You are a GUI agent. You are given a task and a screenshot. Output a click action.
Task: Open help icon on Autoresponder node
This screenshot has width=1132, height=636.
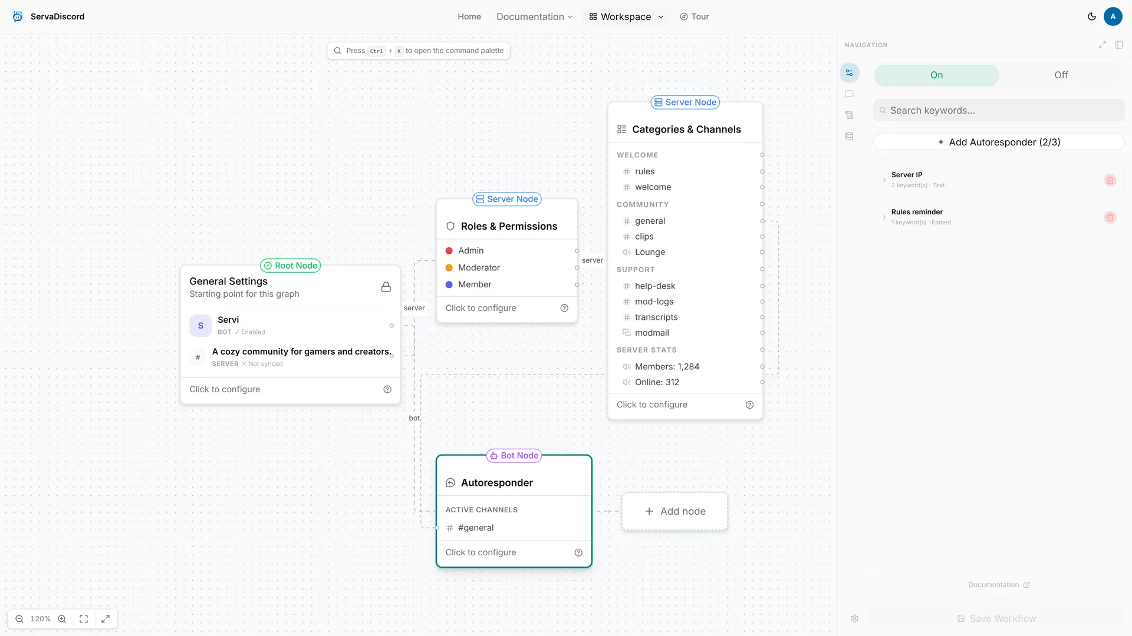(578, 552)
